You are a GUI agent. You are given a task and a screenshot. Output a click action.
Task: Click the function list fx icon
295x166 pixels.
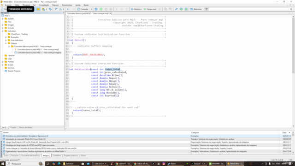60,9
